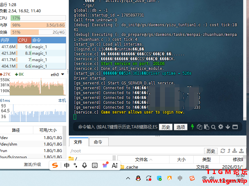Toggle punctuation mode on IME bar
Viewport: 249px width, 186px height.
(x=76, y=165)
